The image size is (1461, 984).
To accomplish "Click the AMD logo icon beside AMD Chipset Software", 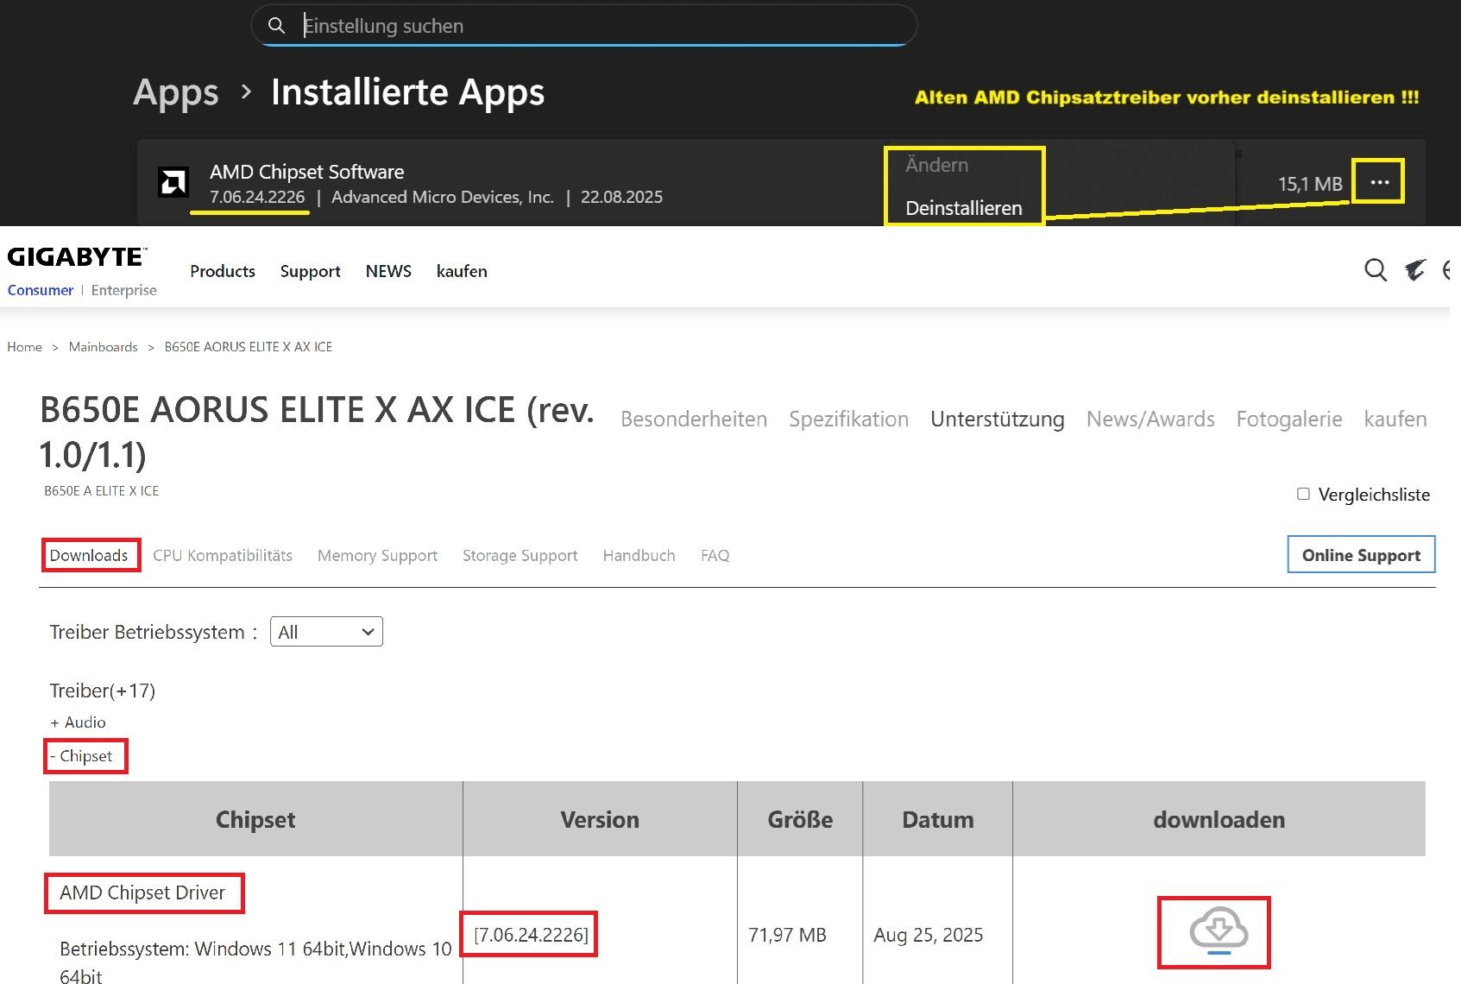I will (x=173, y=183).
